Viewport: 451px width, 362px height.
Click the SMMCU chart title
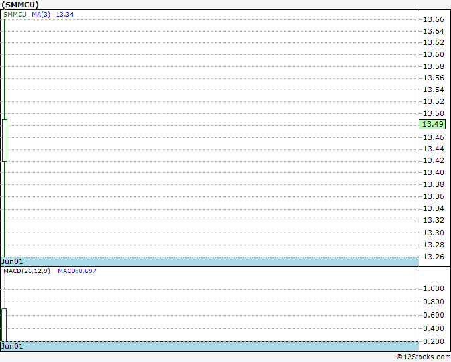click(x=20, y=5)
